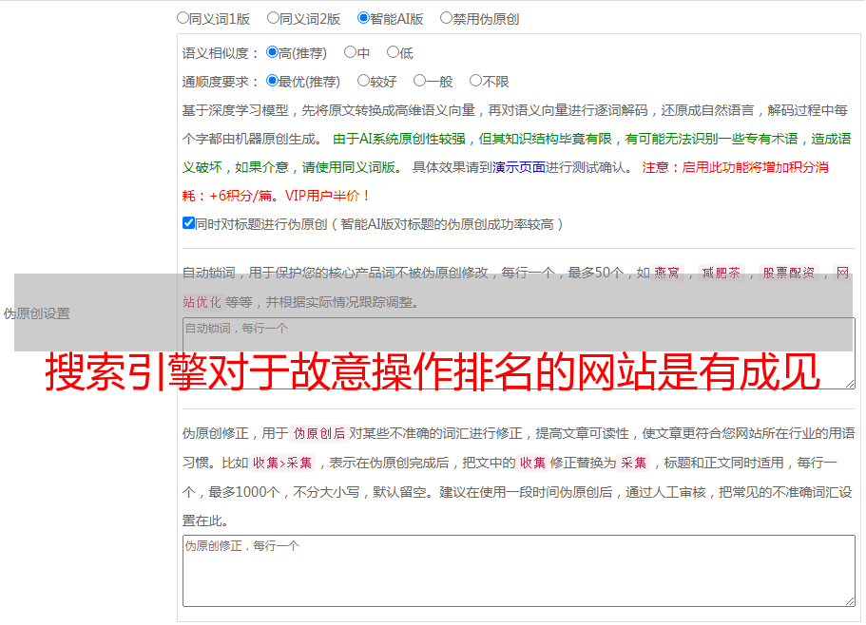Select the 同义词1版 radio option

[x=183, y=18]
